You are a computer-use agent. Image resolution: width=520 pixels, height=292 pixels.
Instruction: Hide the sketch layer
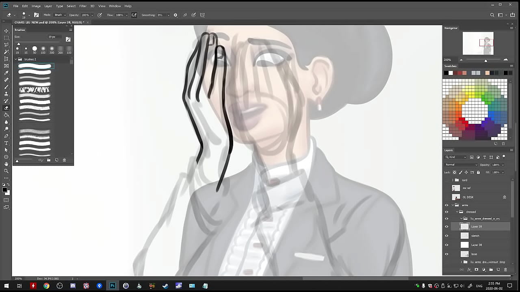pos(446,236)
